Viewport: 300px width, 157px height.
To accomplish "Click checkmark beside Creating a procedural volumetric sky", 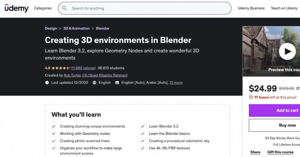I will [x=143, y=141].
